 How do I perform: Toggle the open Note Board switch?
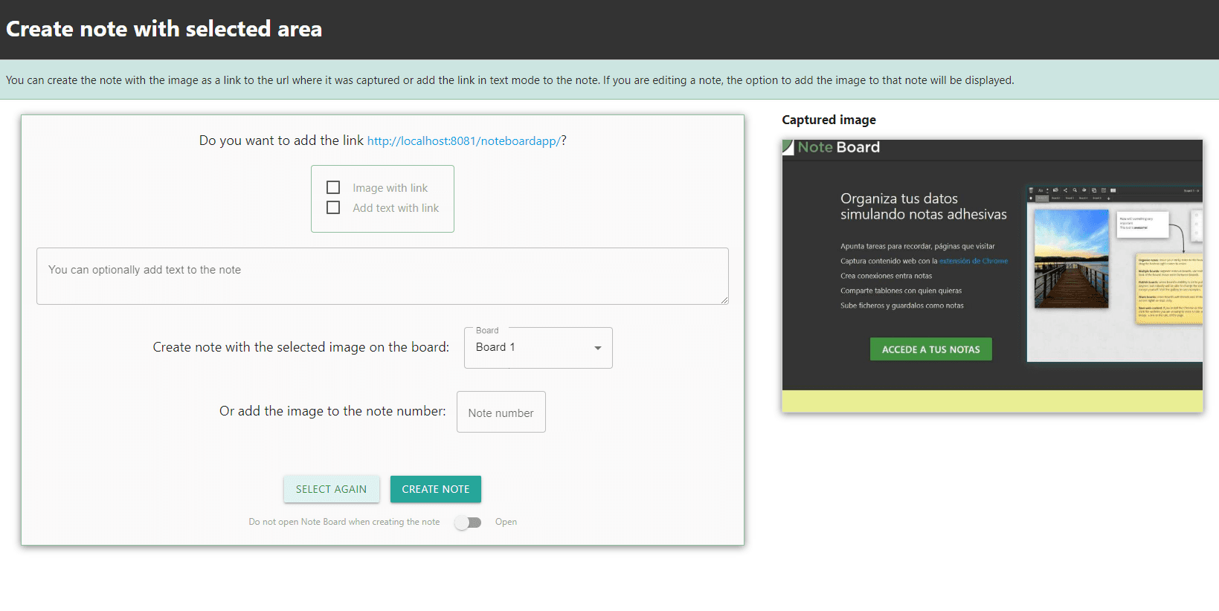click(x=468, y=523)
